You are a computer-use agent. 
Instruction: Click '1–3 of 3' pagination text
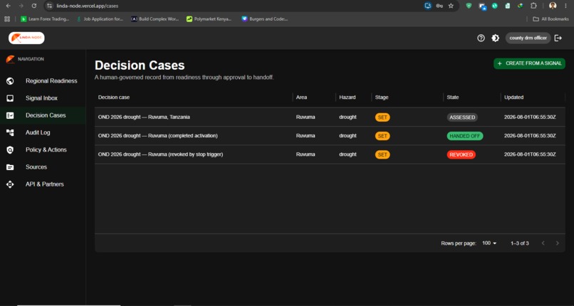pos(520,243)
